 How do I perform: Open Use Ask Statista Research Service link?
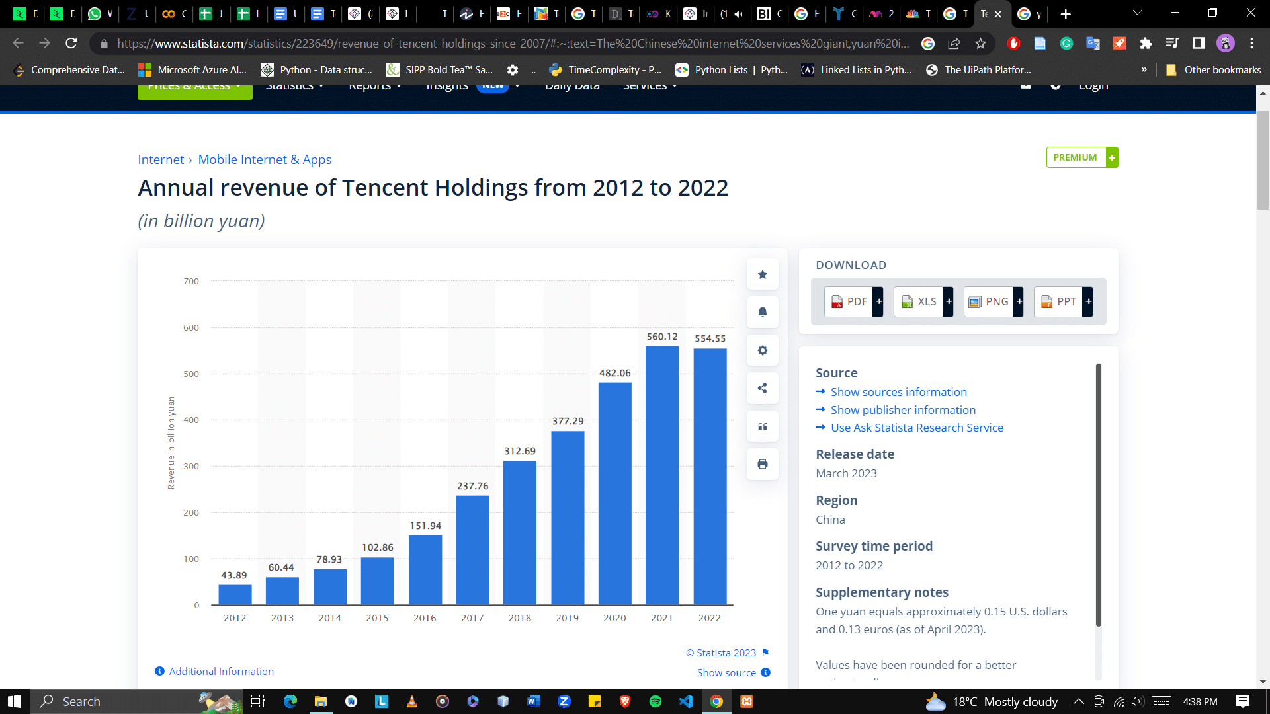(x=917, y=428)
